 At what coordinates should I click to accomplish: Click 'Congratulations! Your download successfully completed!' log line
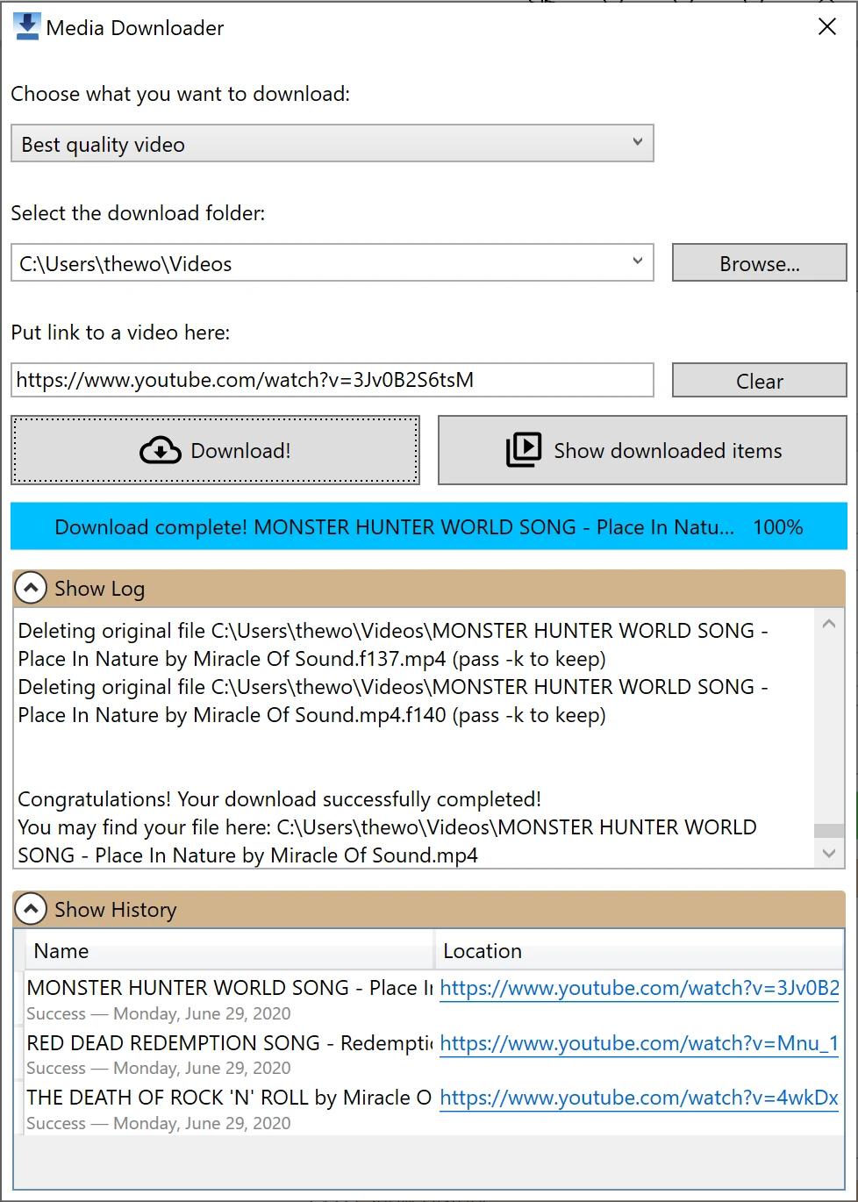coord(280,799)
